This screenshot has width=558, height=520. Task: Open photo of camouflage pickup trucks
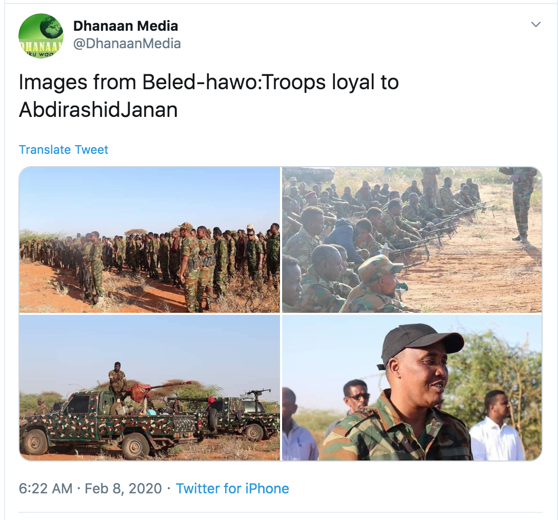149,388
